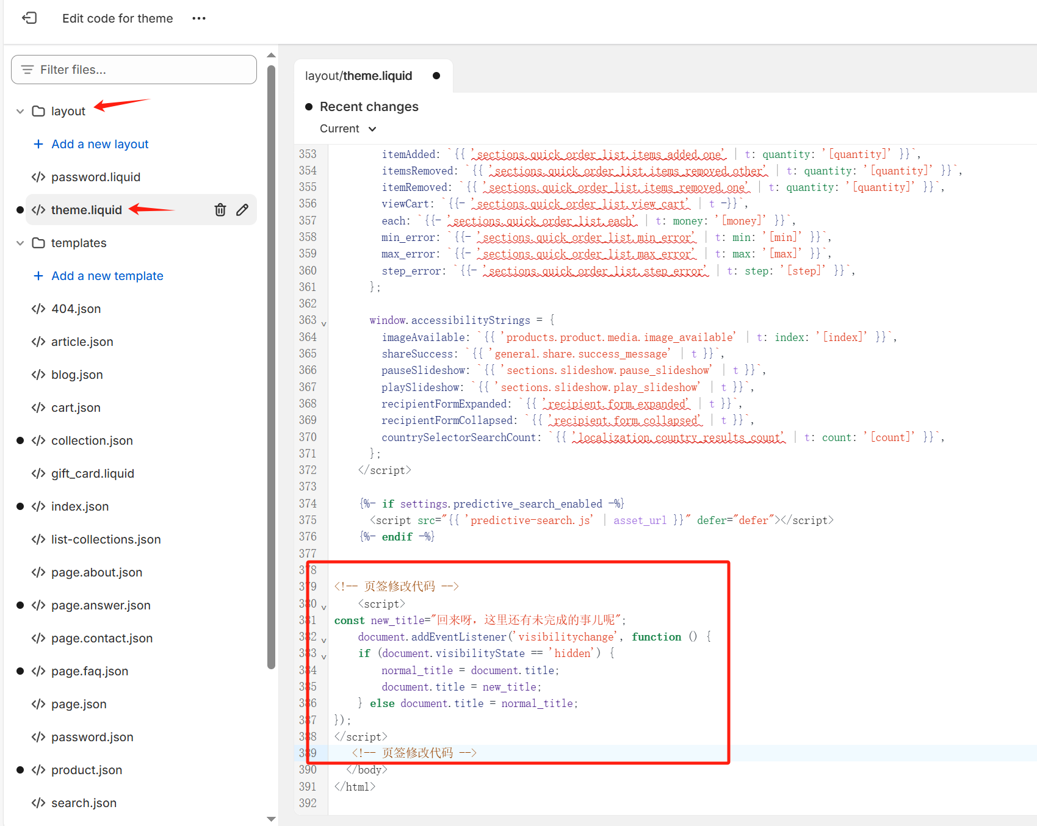Click the Filter files search field
The width and height of the screenshot is (1037, 826).
point(134,70)
